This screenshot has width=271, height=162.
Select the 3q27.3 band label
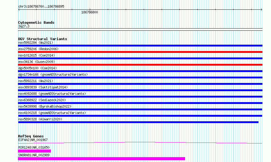click(x=24, y=26)
